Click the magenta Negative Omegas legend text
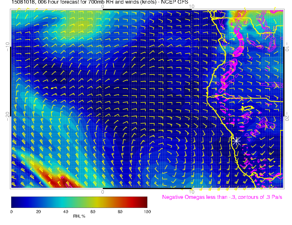Screen dimensions: 292x225 [222, 197]
